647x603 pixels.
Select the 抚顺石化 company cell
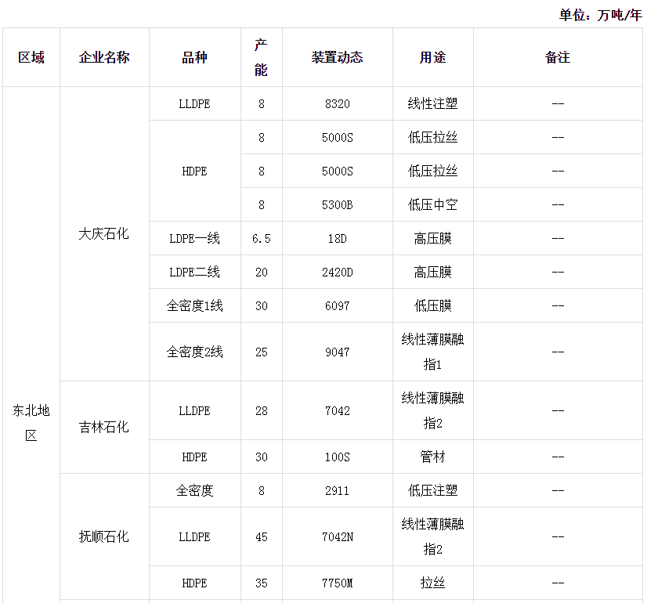[104, 537]
